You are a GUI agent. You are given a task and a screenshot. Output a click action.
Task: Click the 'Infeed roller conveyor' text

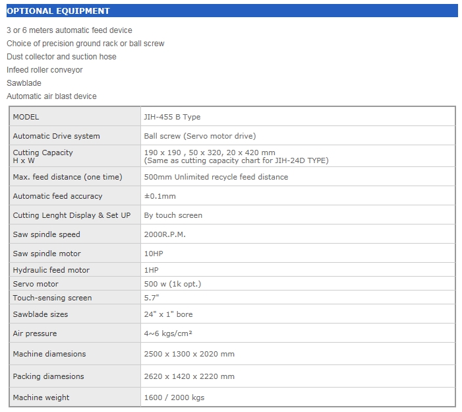tap(45, 70)
